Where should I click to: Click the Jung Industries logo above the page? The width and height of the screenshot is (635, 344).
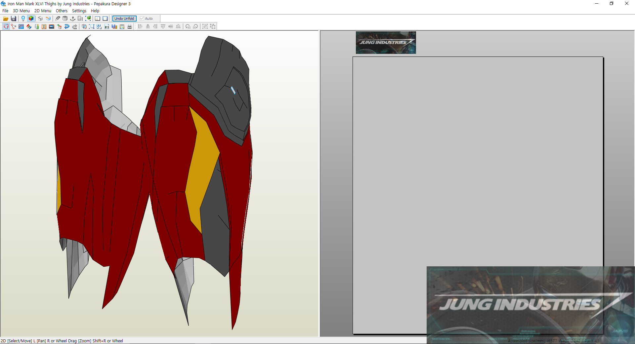coord(386,43)
